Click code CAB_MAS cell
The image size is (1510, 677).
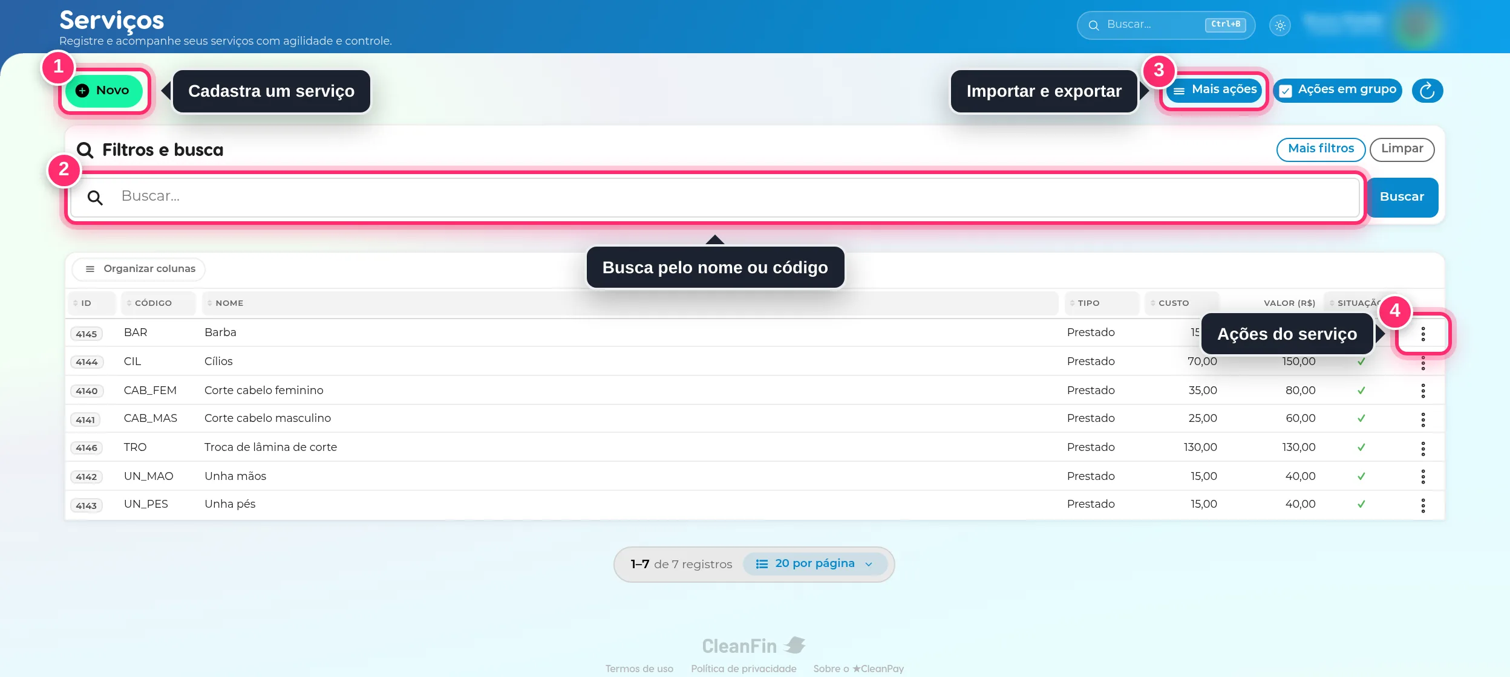[x=151, y=418]
